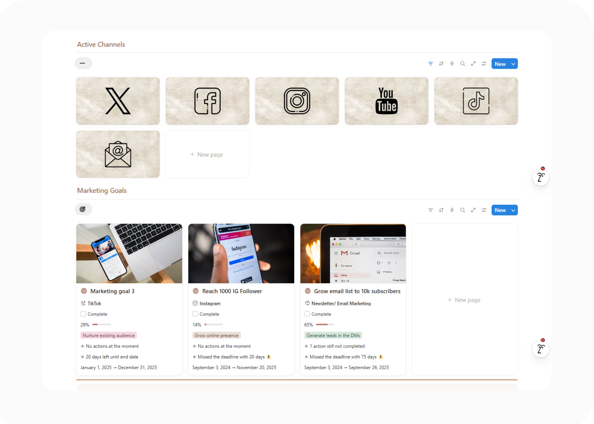
Task: Select the target view tab in Marketing Goals
Action: click(x=83, y=209)
